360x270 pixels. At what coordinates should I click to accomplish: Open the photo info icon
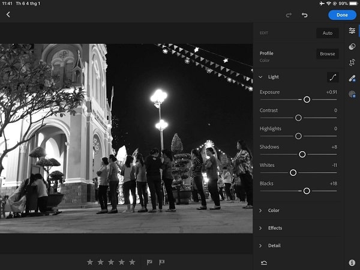(352, 262)
